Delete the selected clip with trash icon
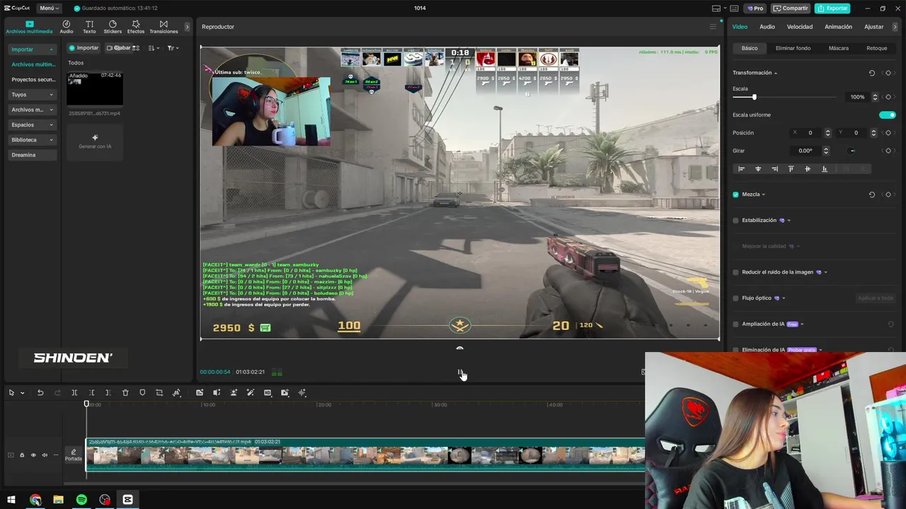This screenshot has height=509, width=906. (125, 392)
